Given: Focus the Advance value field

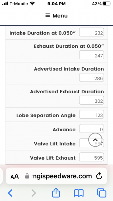Looking at the screenshot, I should tap(91, 128).
